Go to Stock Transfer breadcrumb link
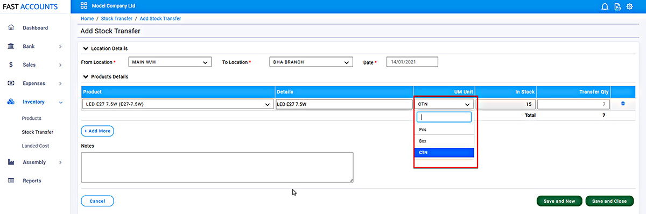This screenshot has width=646, height=214. tap(116, 18)
